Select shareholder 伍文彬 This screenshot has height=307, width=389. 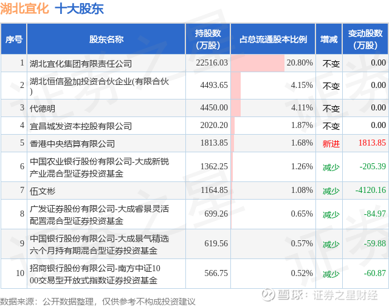pyautogui.click(x=43, y=191)
